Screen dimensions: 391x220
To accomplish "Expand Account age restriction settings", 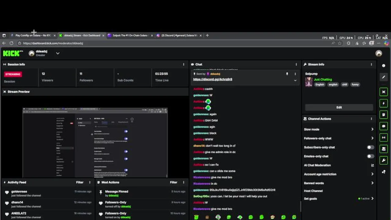I will tap(372, 174).
